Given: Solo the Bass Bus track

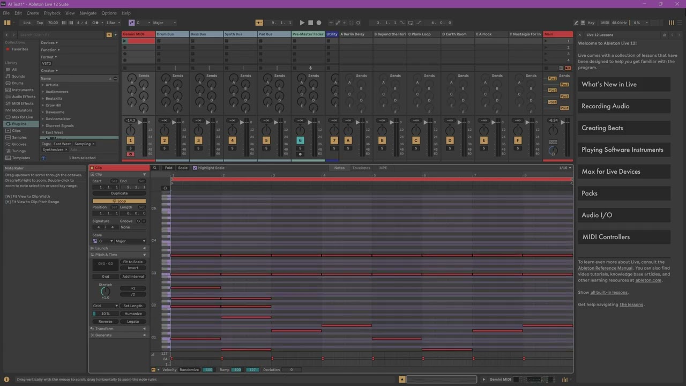Looking at the screenshot, I should 198,148.
